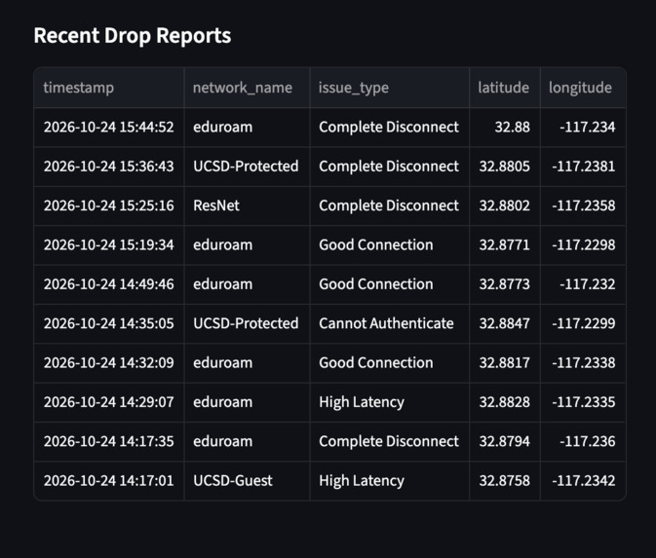Select latitude value 32.88
This screenshot has width=656, height=558.
coord(505,127)
